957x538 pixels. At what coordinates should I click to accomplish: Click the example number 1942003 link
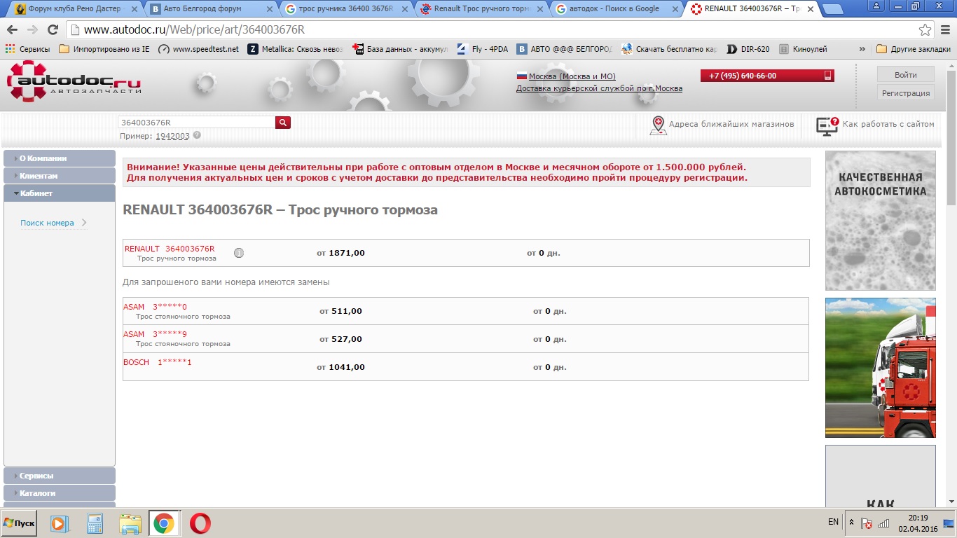coord(172,136)
